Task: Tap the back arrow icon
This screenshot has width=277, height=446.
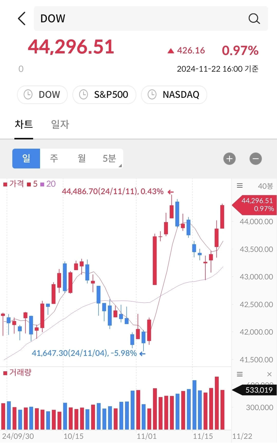Action: (22, 18)
